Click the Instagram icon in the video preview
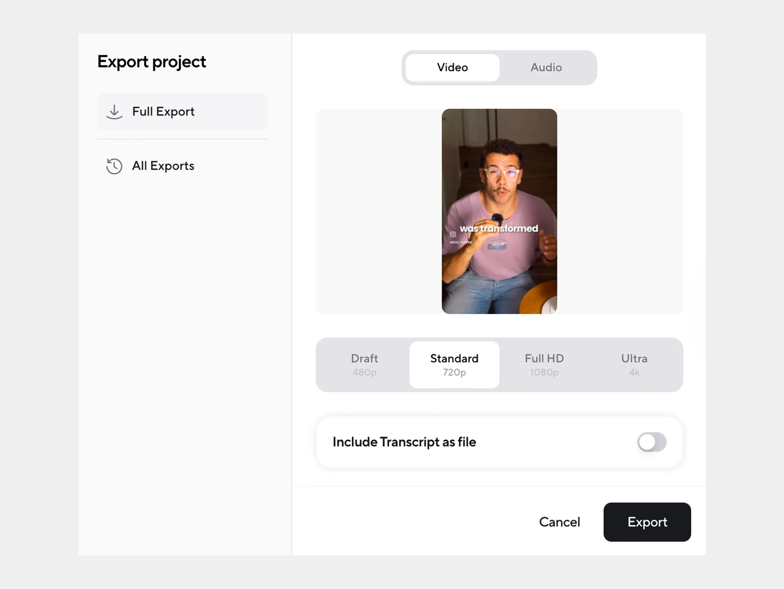 (x=453, y=234)
